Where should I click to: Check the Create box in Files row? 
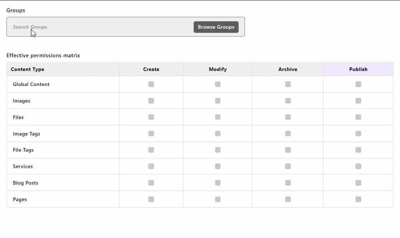pyautogui.click(x=151, y=117)
